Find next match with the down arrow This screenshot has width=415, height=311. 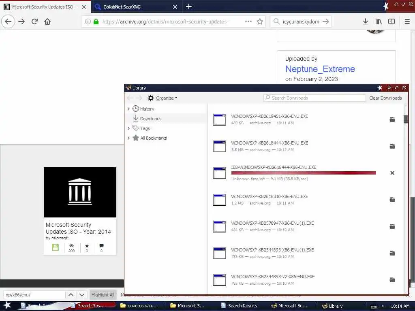(82, 295)
